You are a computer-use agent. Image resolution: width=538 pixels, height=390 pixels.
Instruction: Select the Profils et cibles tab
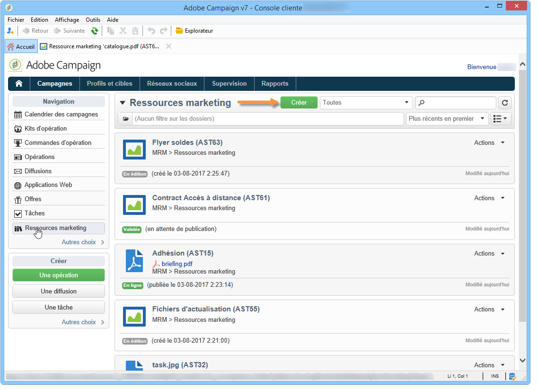pos(109,84)
